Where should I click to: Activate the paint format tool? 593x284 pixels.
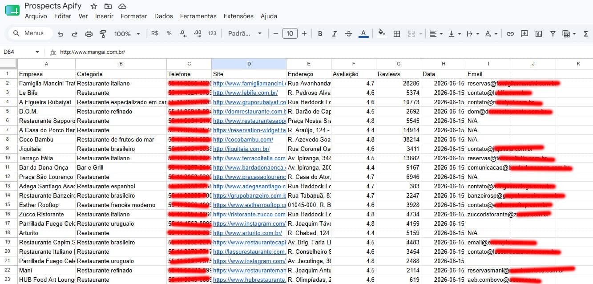coord(103,34)
